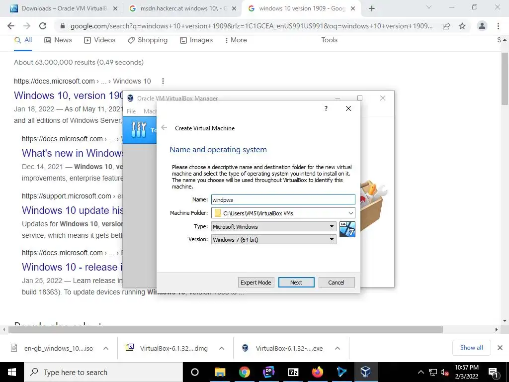Click the tab search chevron in Chrome title bar
The width and height of the screenshot is (509, 382).
429,7
